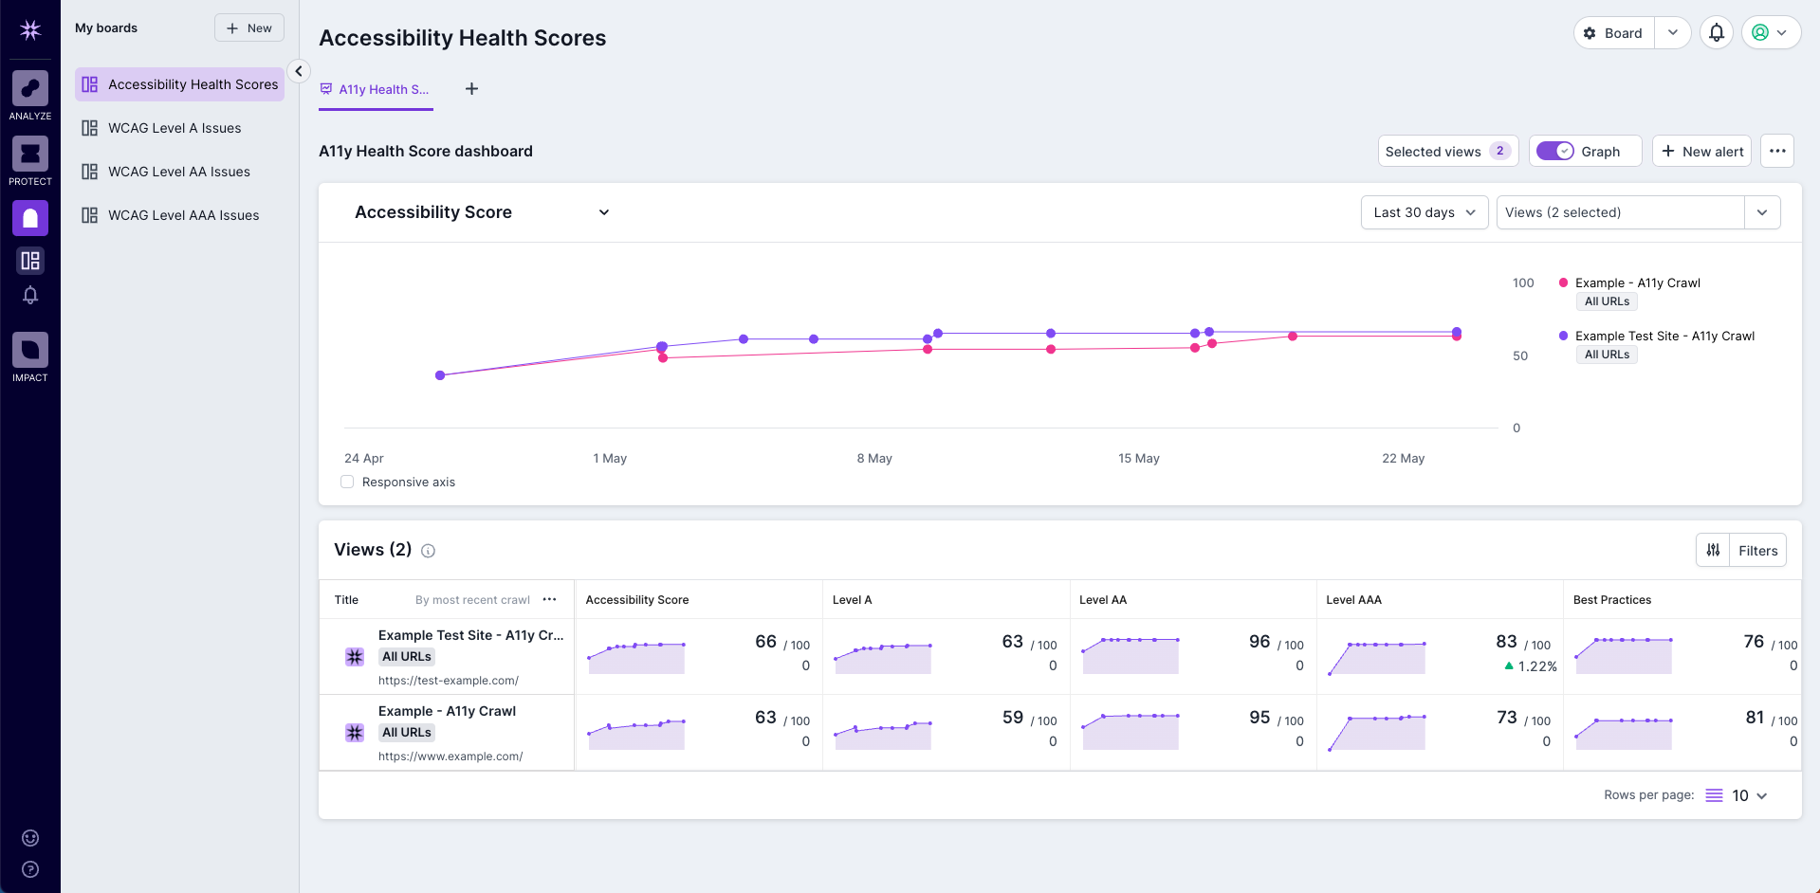Toggle Graph mode off
This screenshot has height=893, width=1820.
1555,151
